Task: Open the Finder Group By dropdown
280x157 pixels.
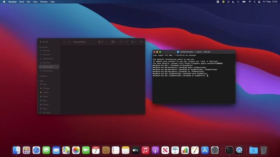Action: pyautogui.click(x=114, y=42)
